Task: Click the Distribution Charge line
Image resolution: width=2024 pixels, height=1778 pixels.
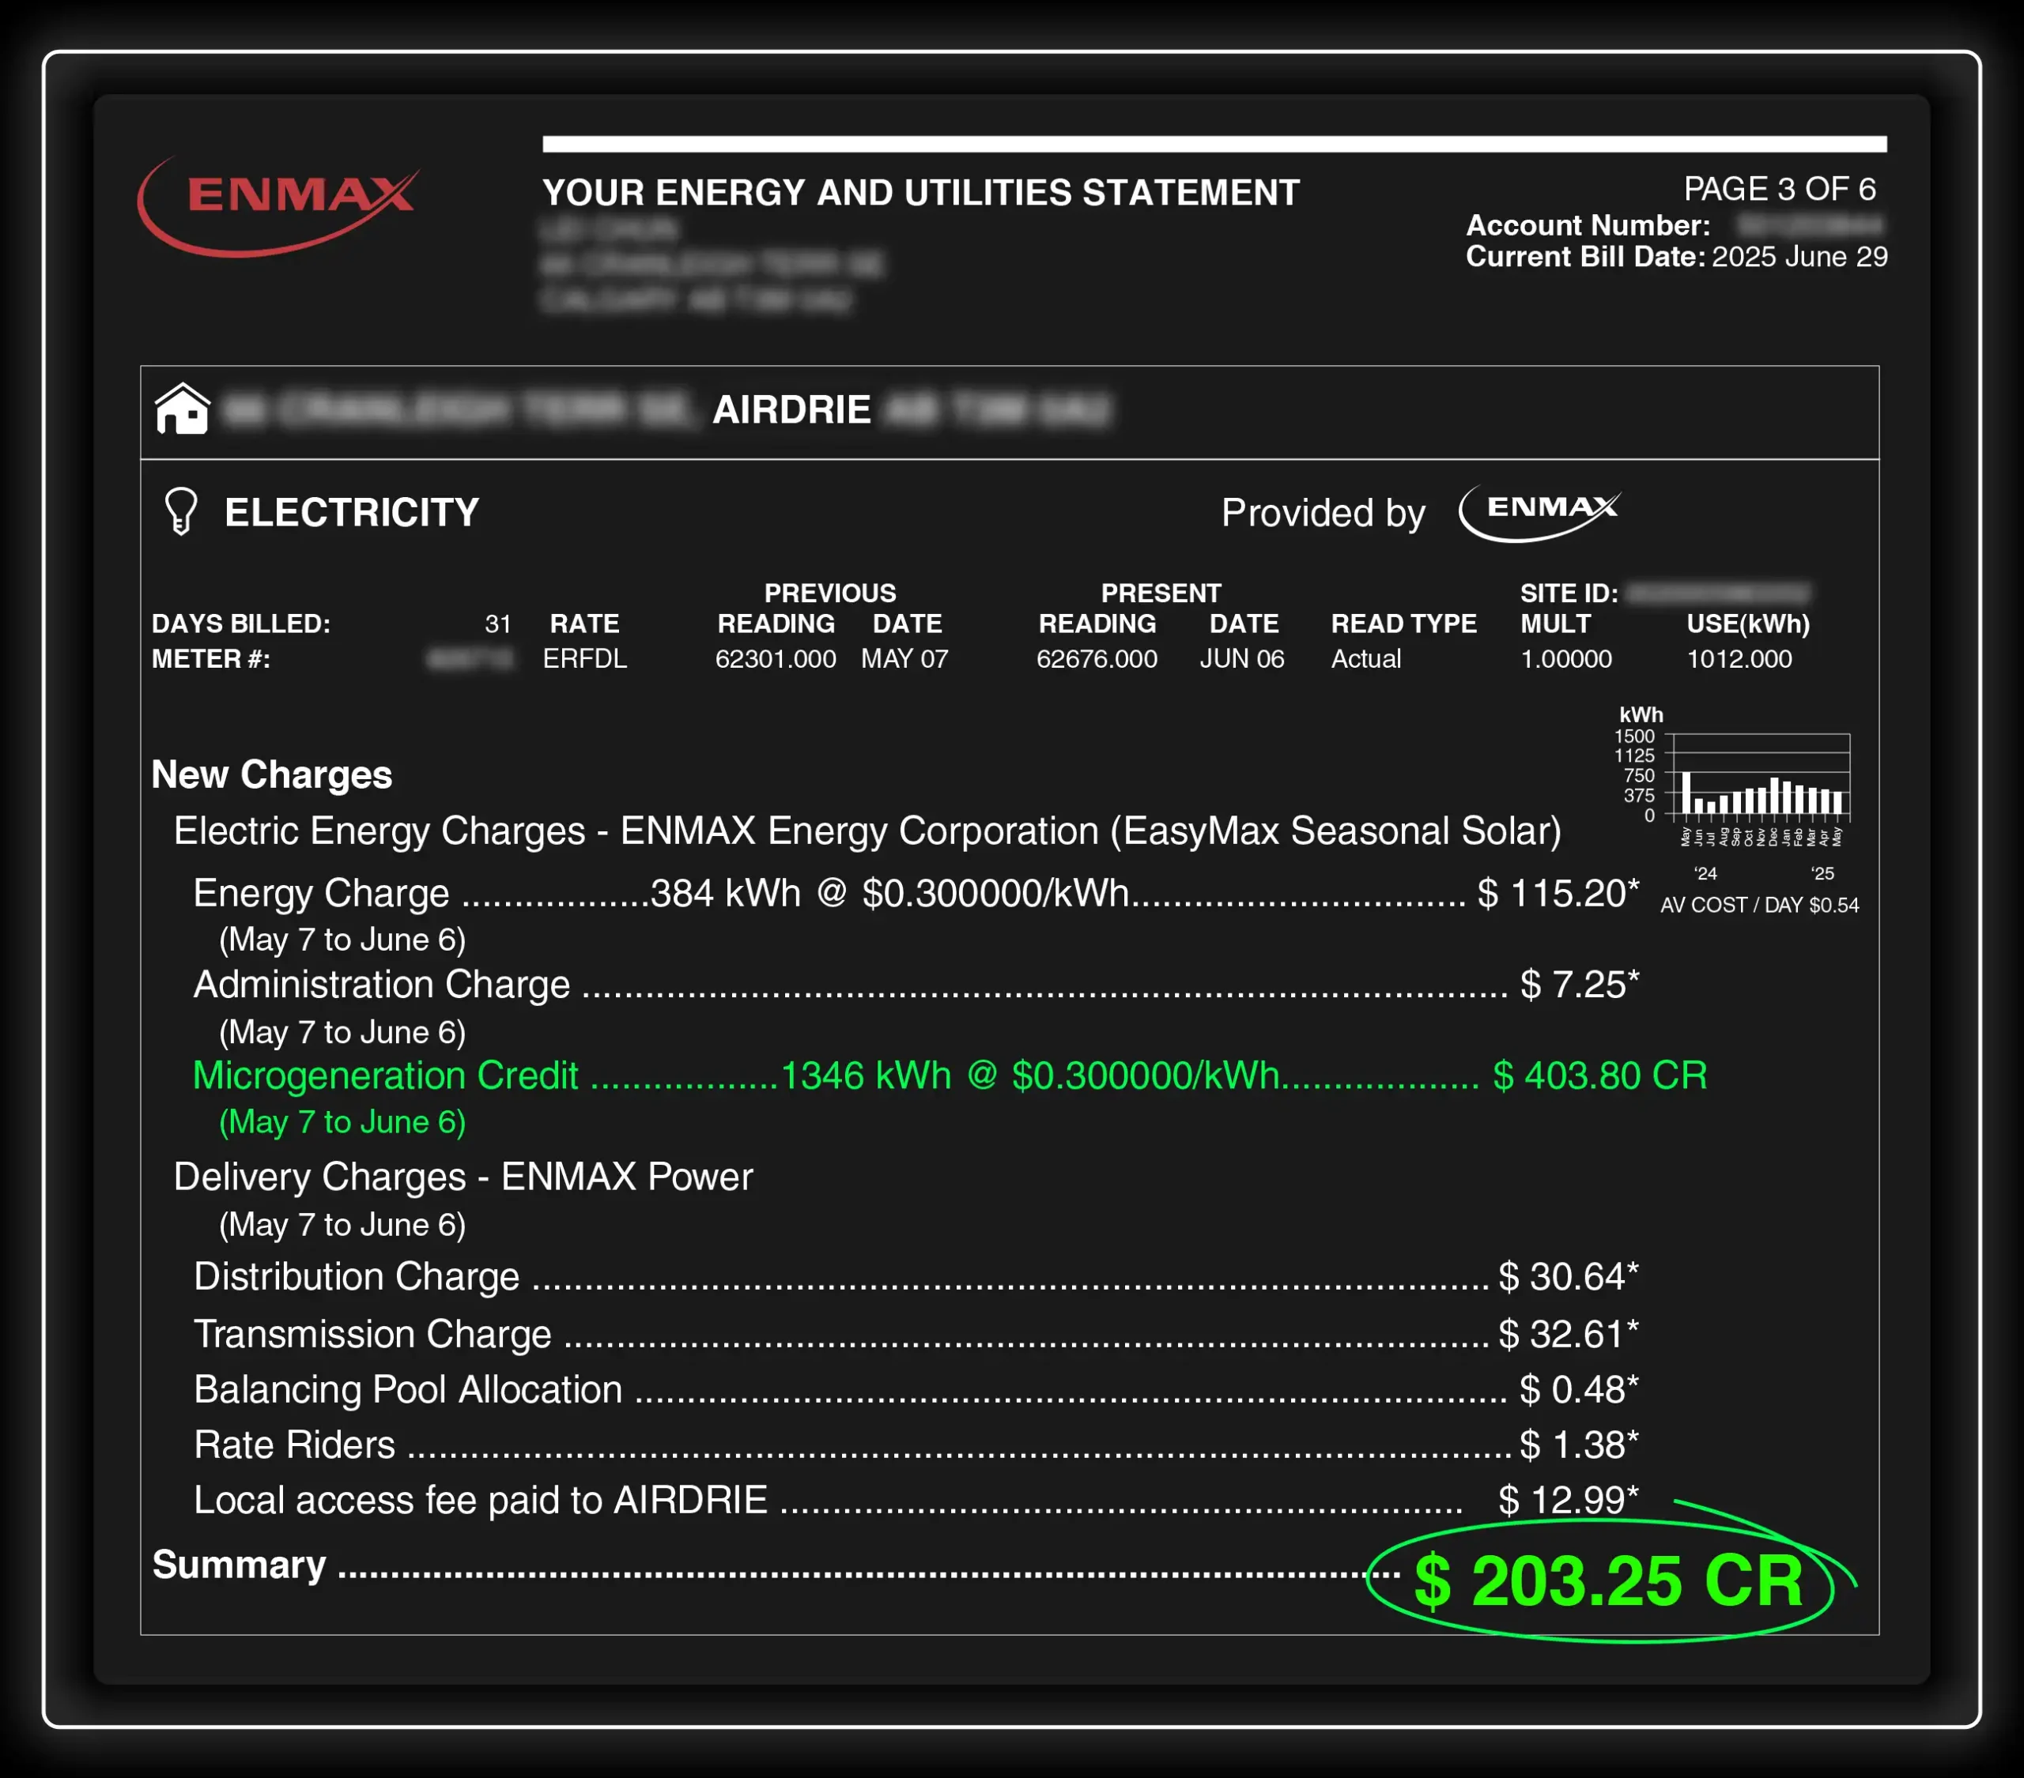Action: tap(357, 1276)
